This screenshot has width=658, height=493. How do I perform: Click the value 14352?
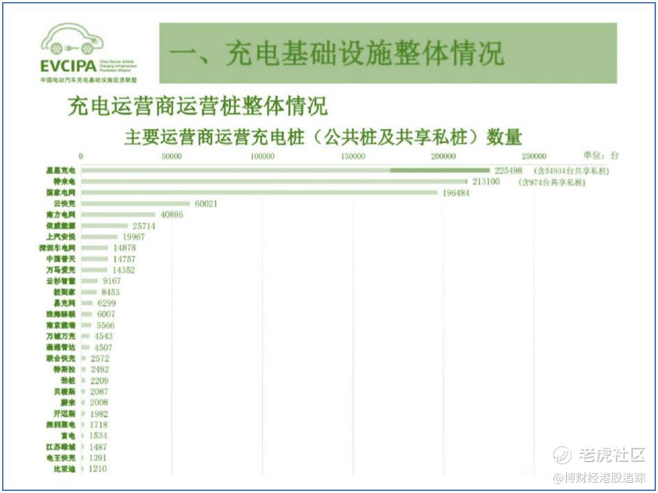(x=124, y=270)
